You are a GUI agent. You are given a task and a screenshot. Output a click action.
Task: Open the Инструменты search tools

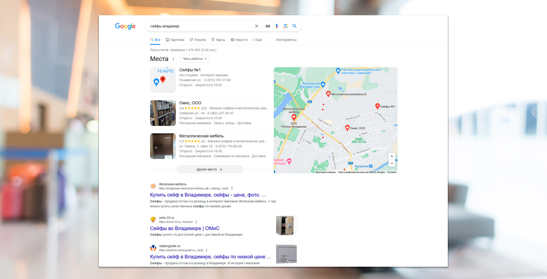point(286,40)
